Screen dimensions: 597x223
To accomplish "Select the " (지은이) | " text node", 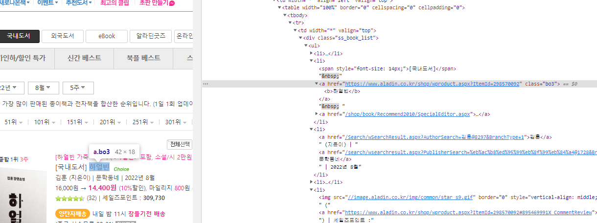I will click(339, 145).
